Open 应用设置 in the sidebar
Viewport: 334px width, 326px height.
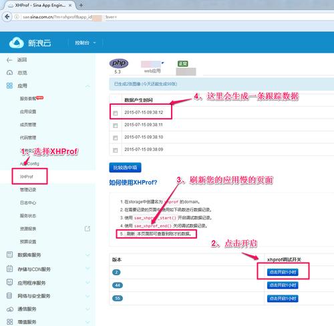[x=28, y=111]
